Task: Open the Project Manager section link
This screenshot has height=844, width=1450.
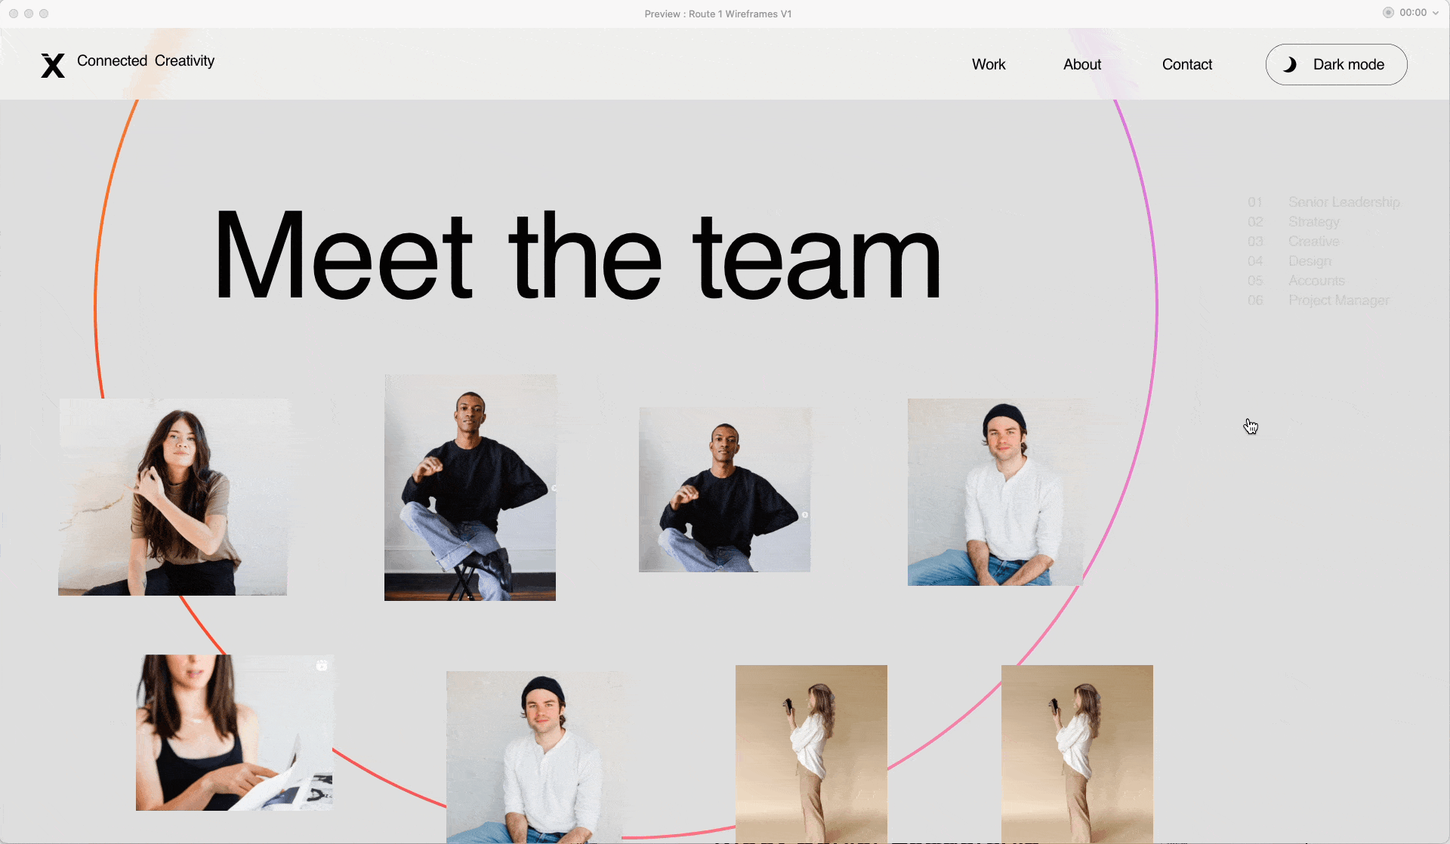Action: (1338, 300)
